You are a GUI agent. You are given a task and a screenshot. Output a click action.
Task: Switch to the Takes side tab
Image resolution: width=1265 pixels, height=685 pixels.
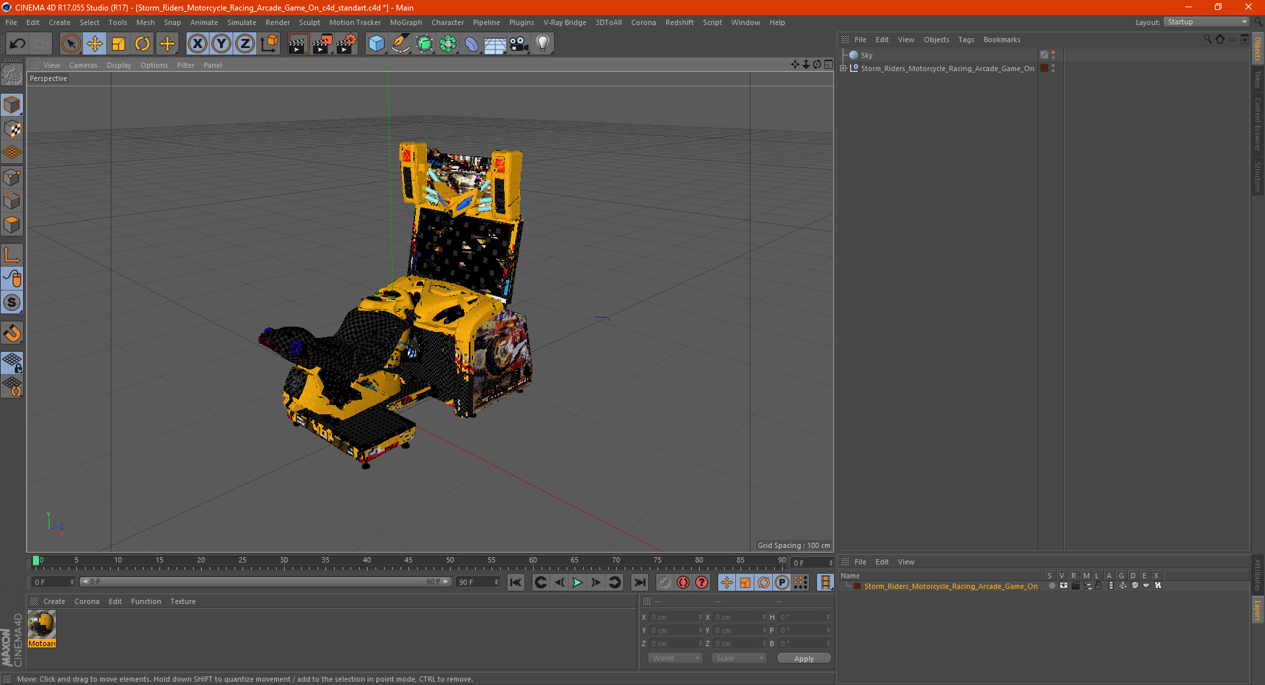1258,80
